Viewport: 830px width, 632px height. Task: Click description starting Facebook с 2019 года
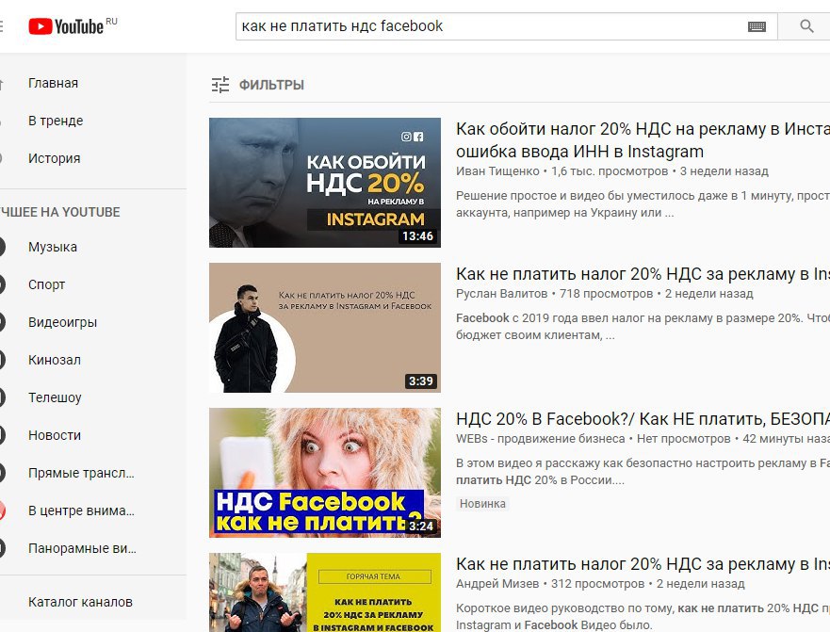coord(643,327)
